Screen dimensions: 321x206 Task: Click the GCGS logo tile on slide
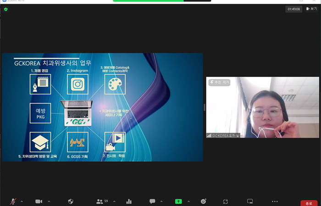point(77,142)
